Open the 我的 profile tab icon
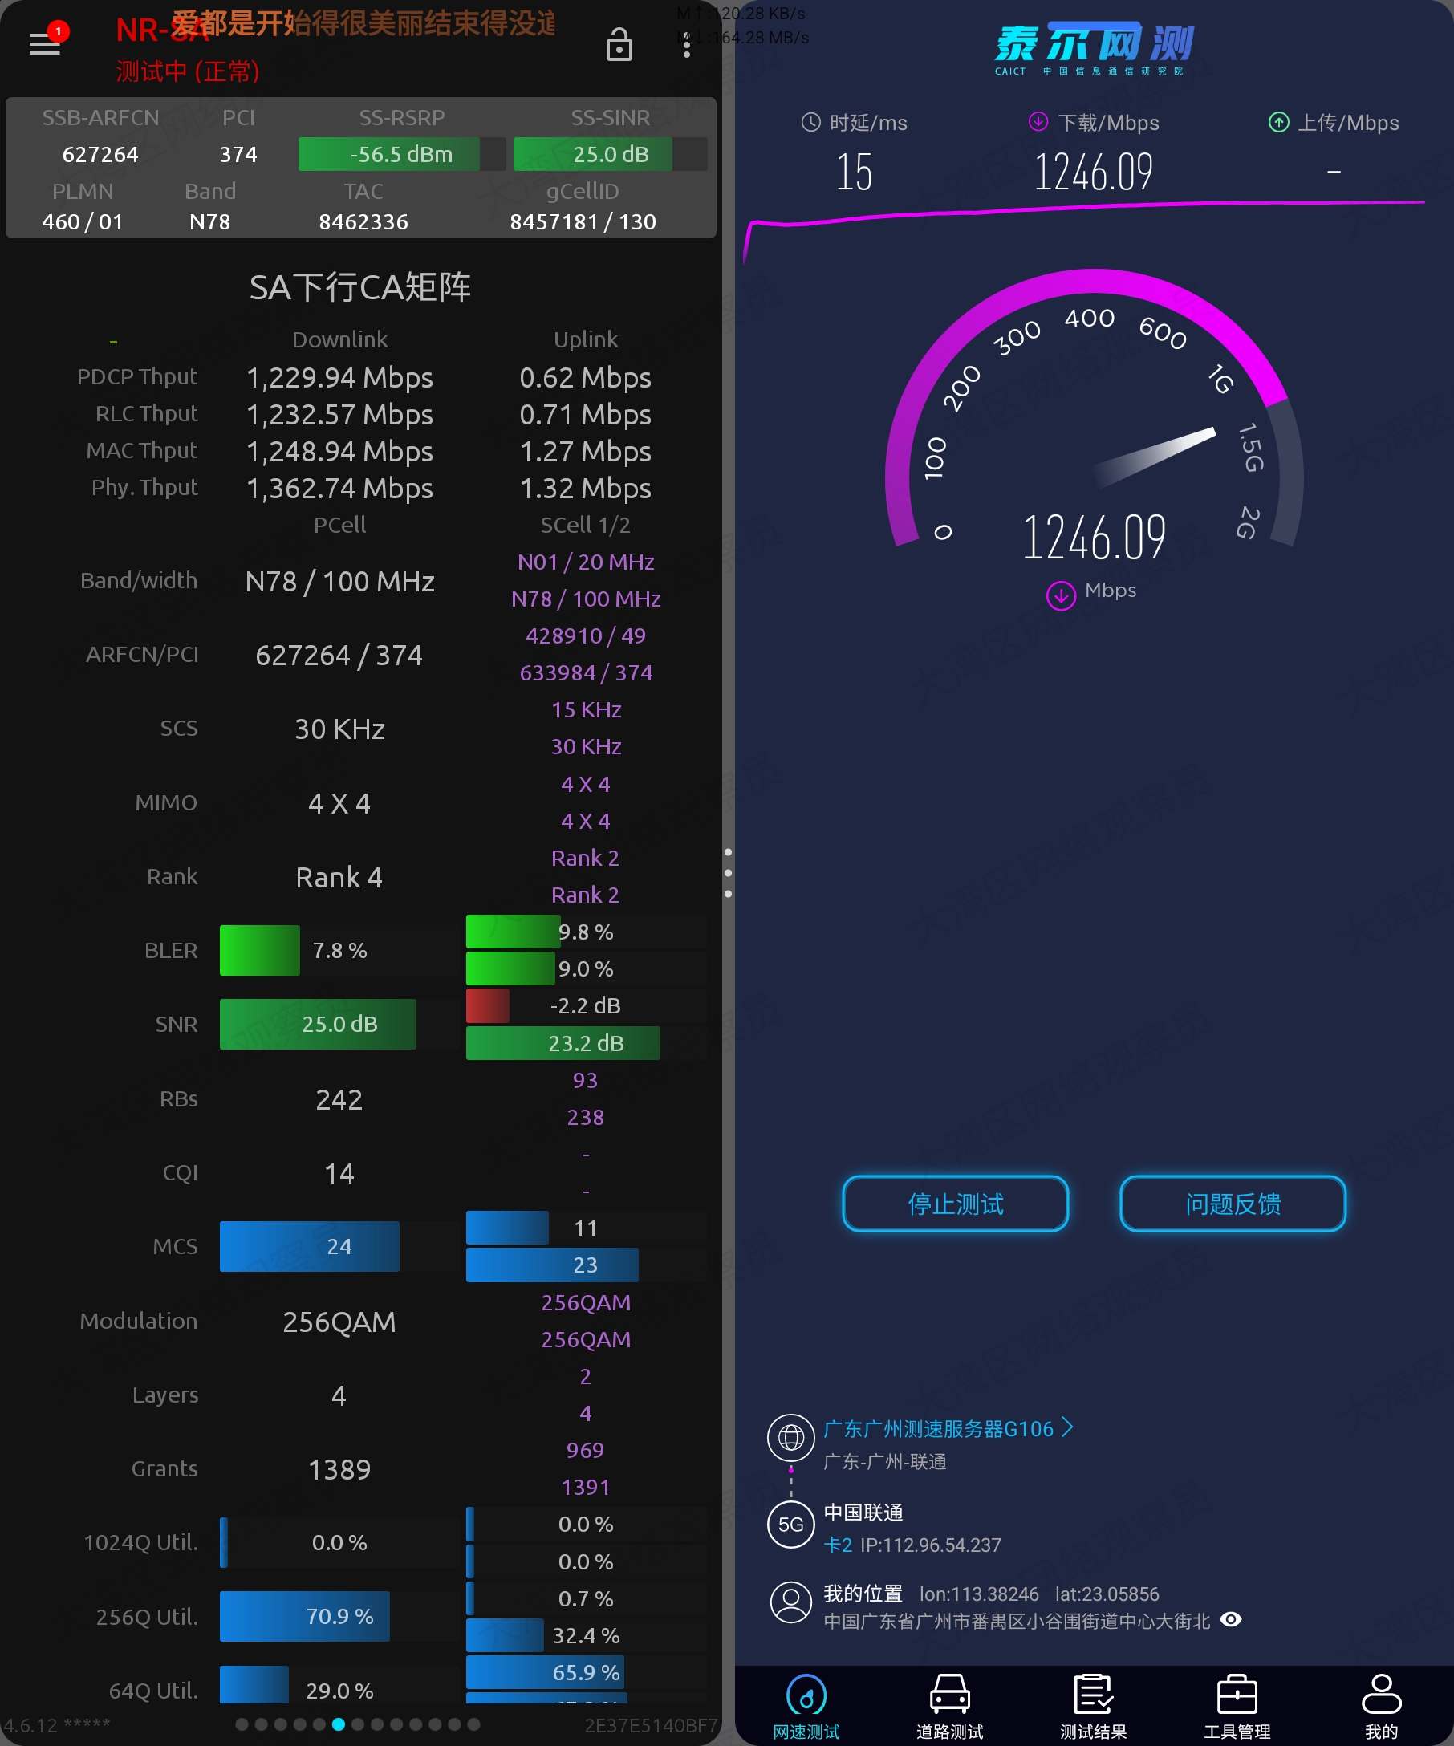The width and height of the screenshot is (1454, 1746). (x=1381, y=1706)
